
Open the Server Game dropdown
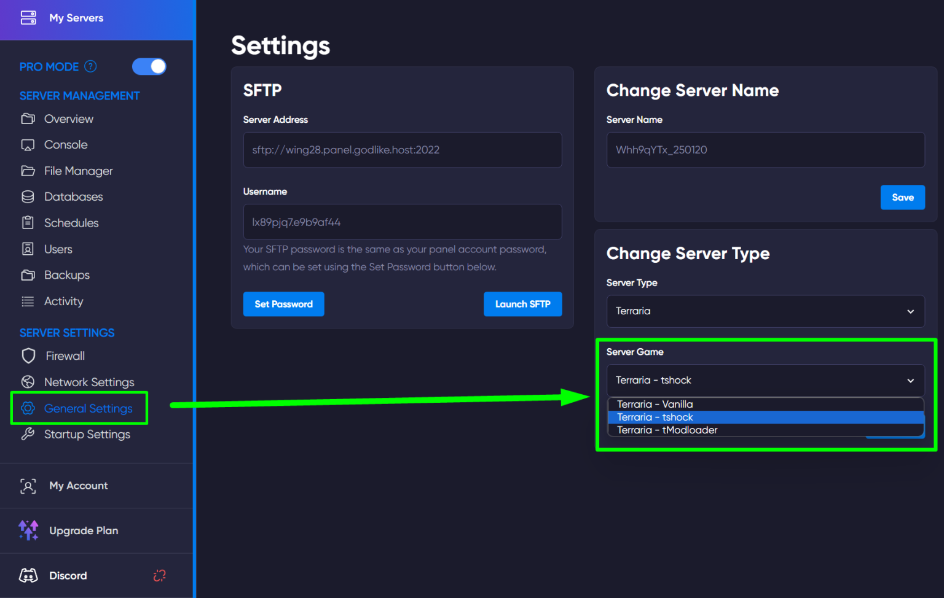click(x=765, y=381)
